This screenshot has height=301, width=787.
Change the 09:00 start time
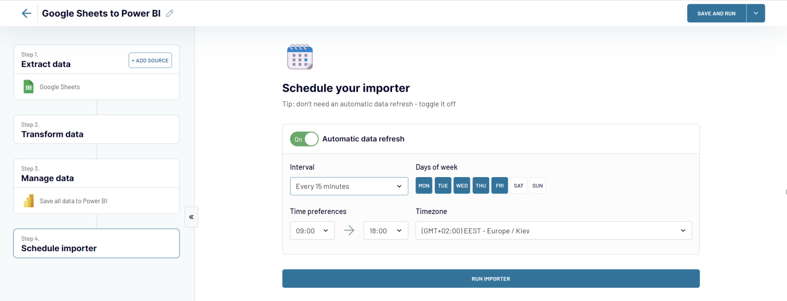tap(312, 230)
